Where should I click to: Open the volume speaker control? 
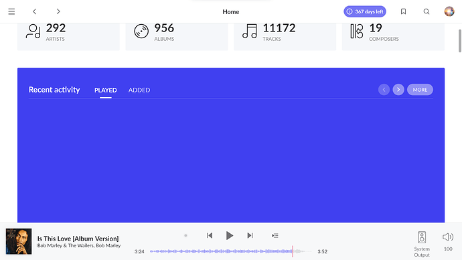click(448, 237)
